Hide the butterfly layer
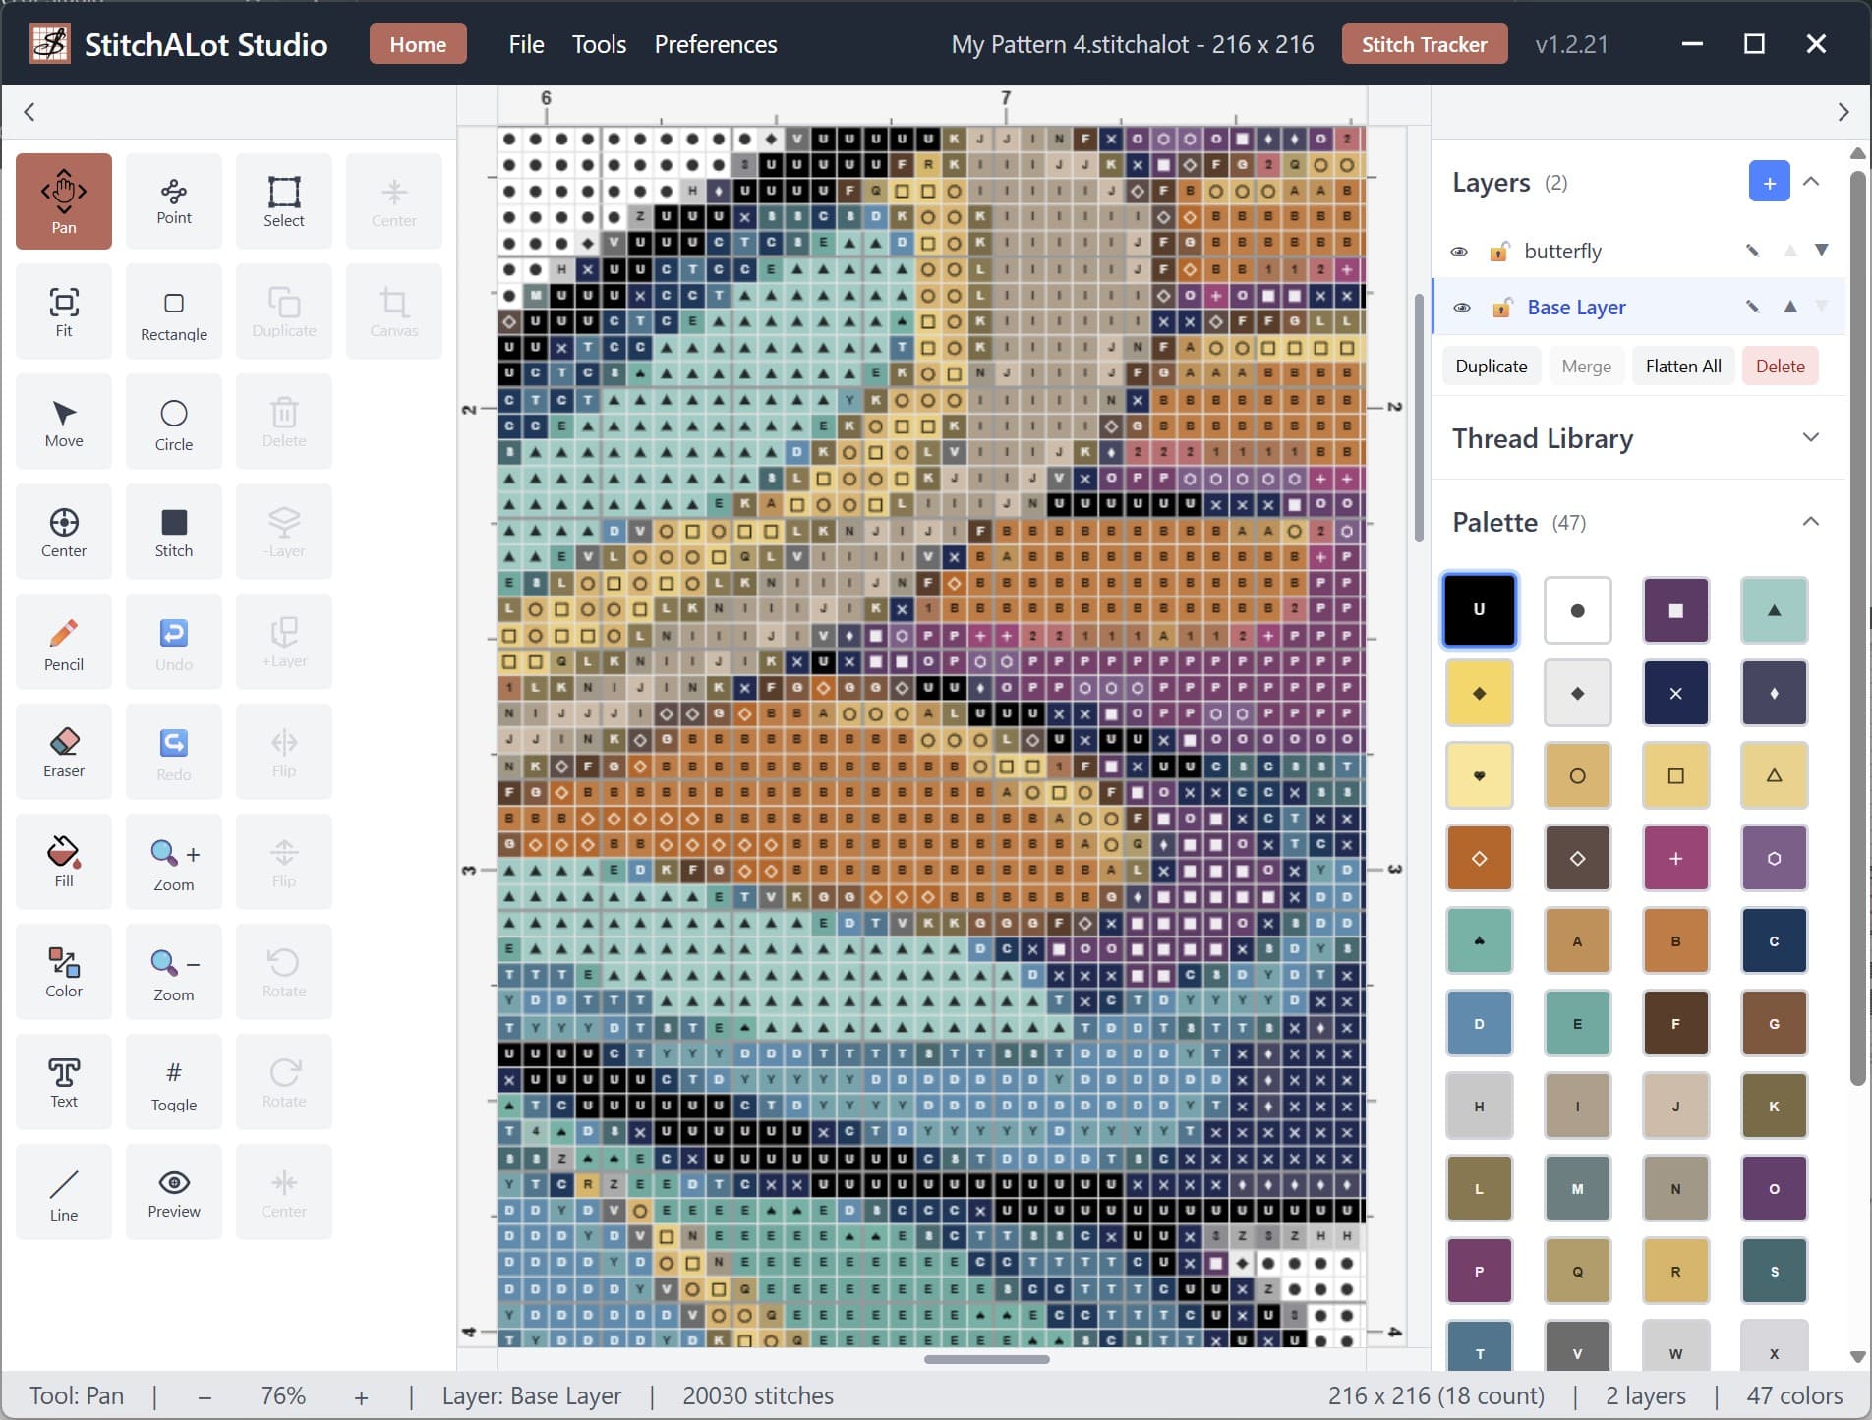This screenshot has width=1872, height=1420. (x=1460, y=252)
